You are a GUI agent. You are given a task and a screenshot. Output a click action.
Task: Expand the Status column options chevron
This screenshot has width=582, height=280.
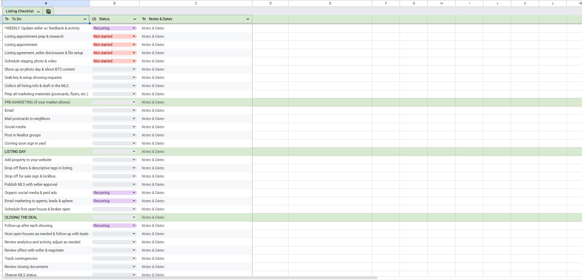coord(135,19)
